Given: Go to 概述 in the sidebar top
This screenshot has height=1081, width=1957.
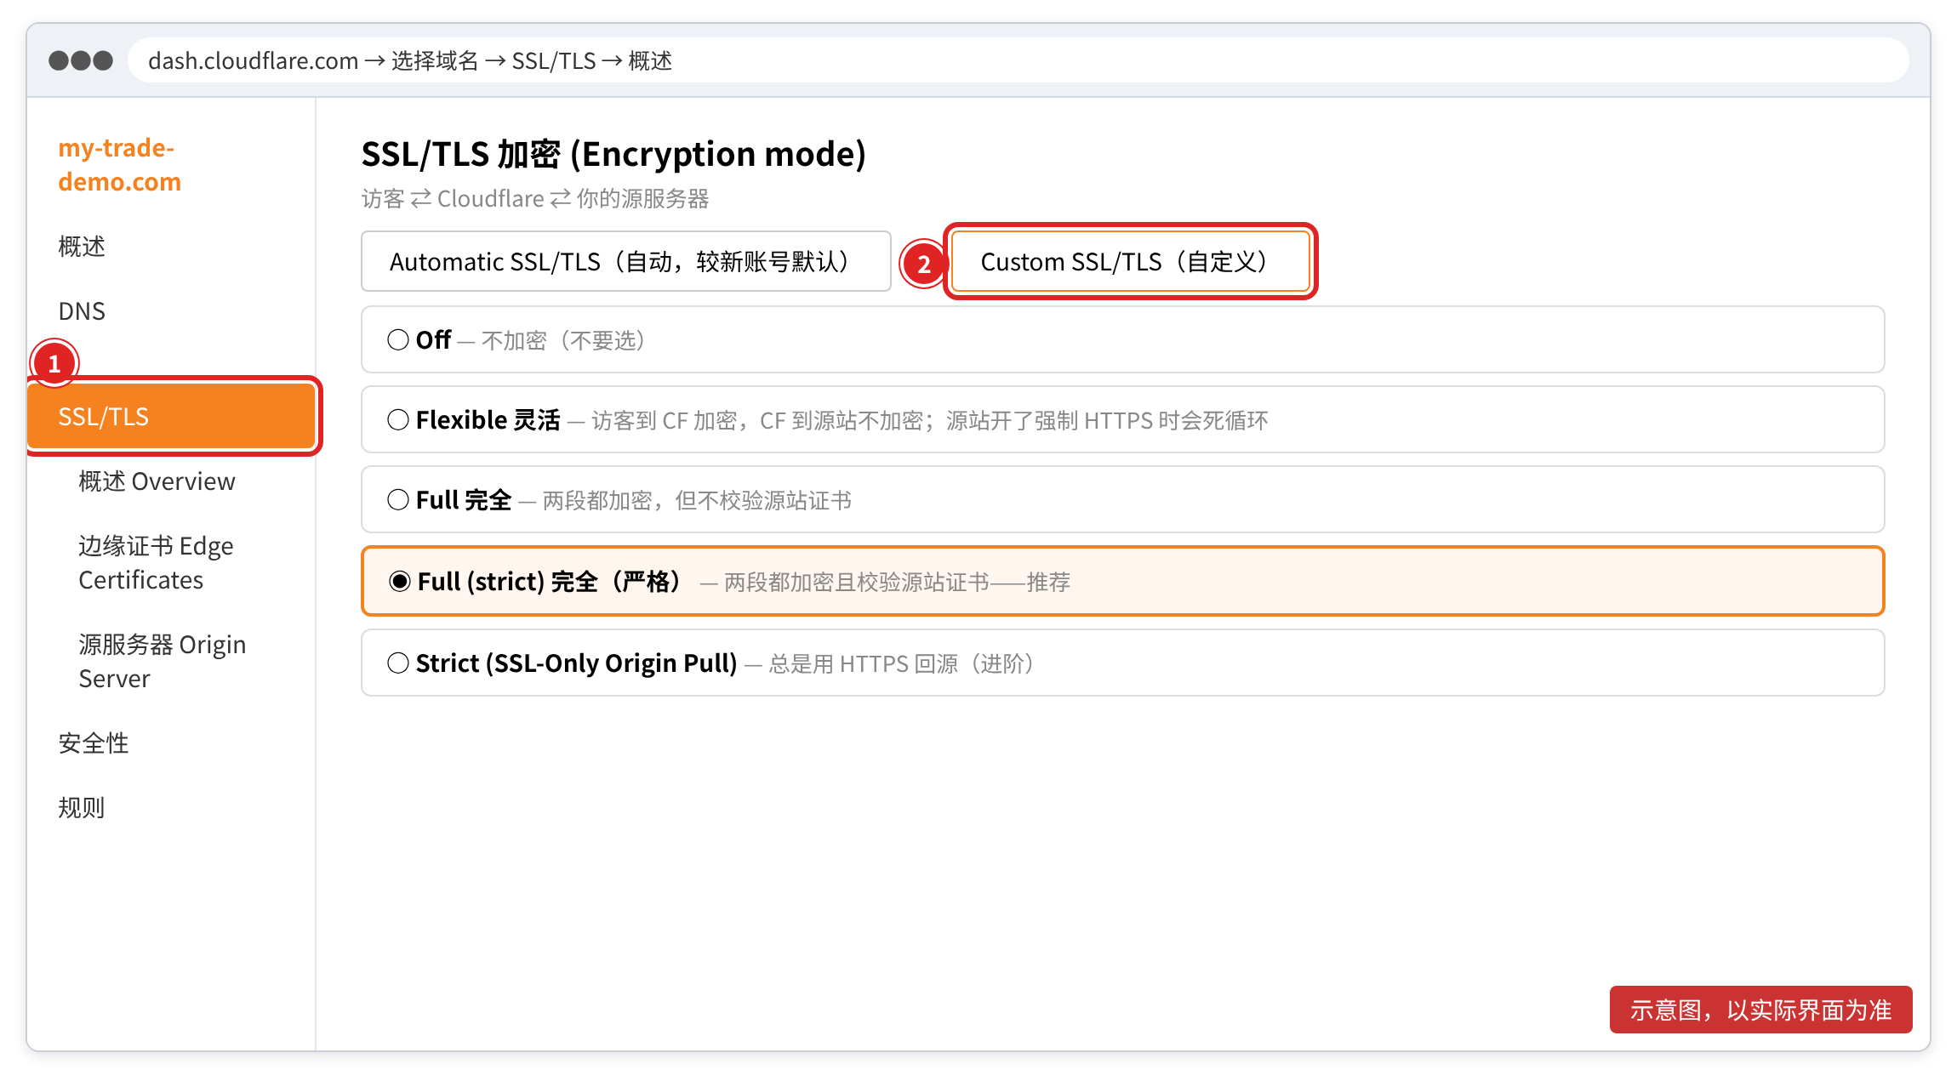Looking at the screenshot, I should point(82,247).
